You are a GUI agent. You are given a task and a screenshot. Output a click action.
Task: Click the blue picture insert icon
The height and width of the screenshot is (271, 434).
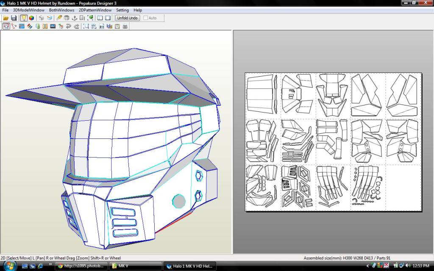tap(53, 26)
